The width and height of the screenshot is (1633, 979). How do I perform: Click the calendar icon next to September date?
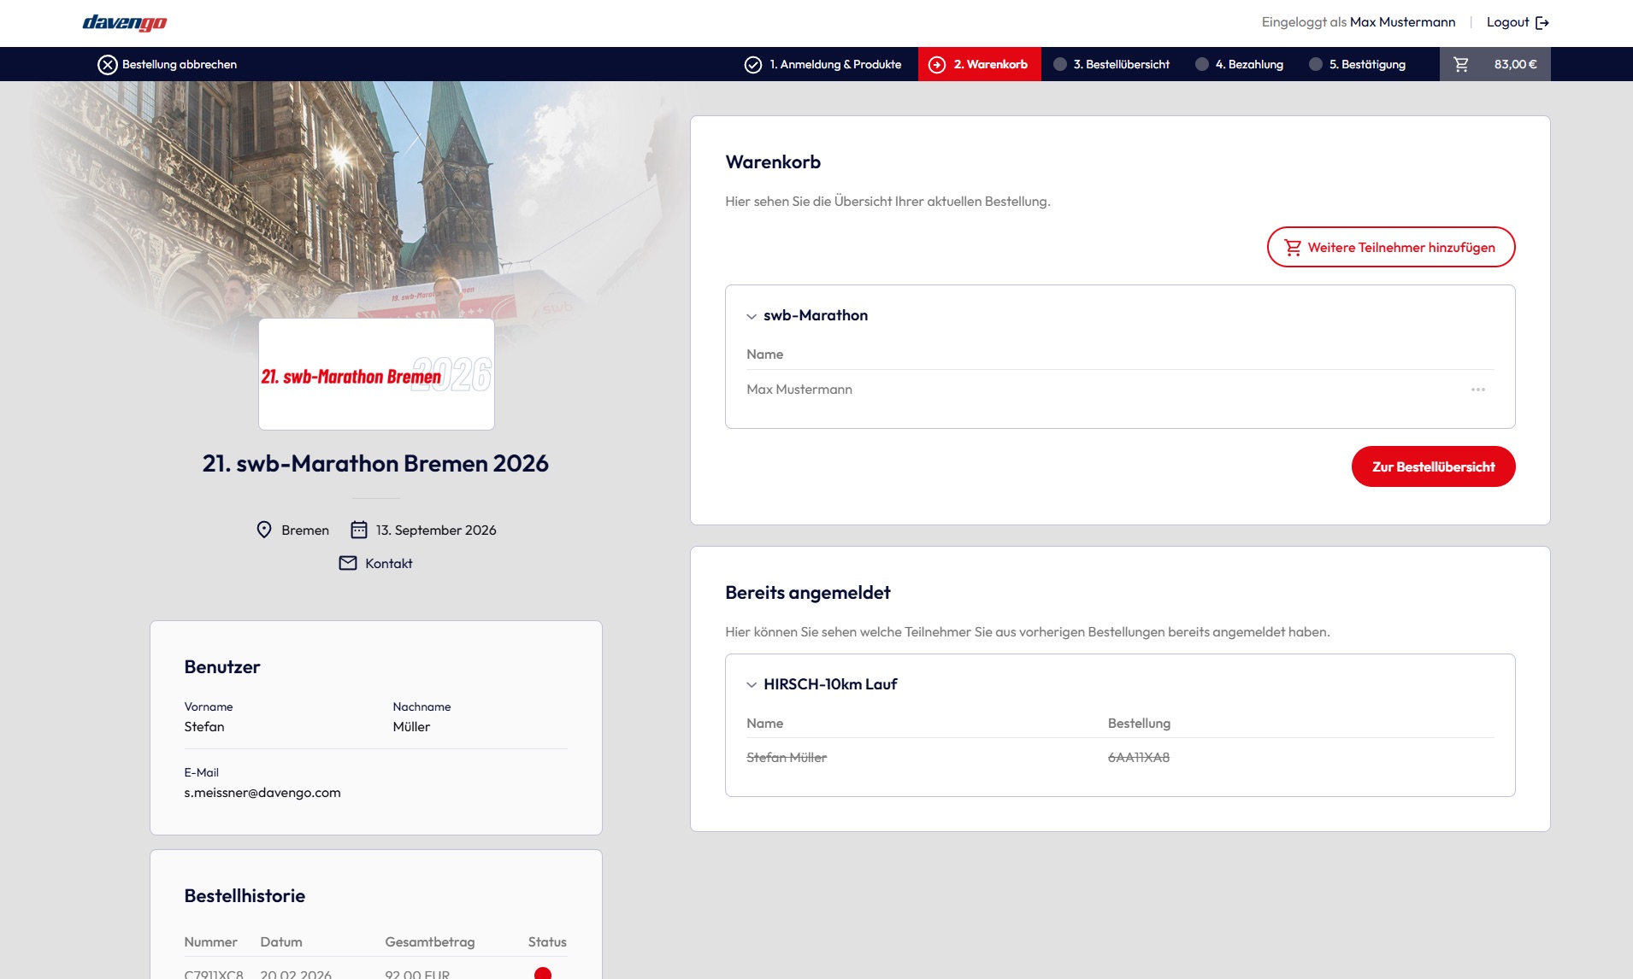(x=359, y=530)
